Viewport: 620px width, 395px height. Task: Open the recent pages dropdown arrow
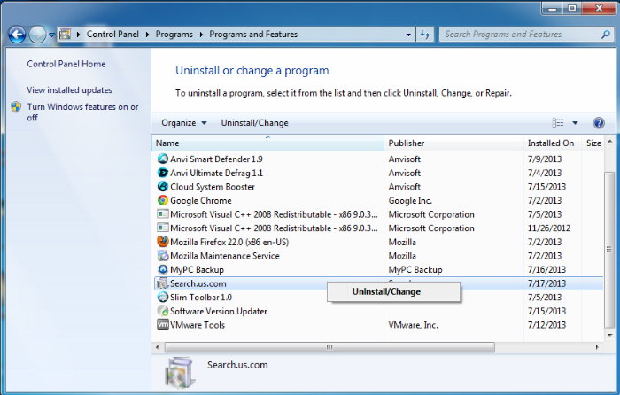(51, 35)
